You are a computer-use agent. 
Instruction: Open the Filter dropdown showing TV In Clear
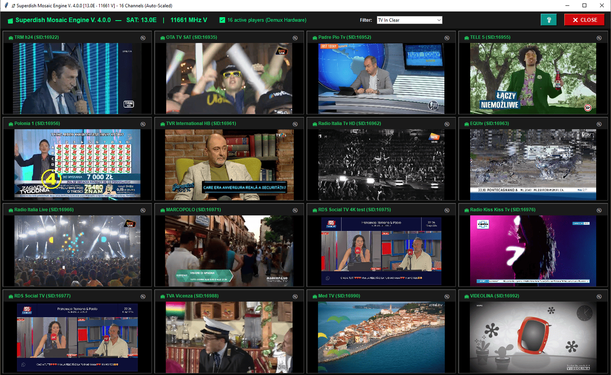point(410,20)
